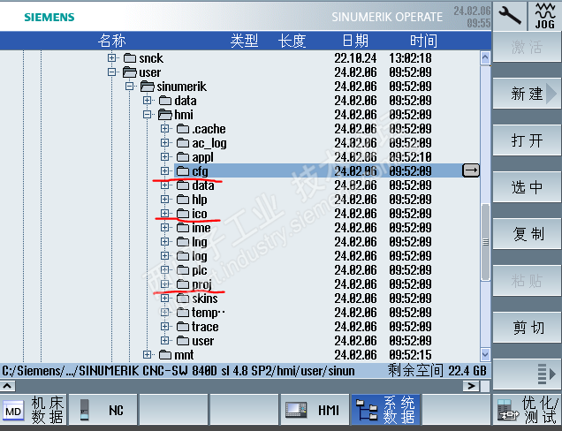Click the 新建 softkey
This screenshot has width=562, height=431.
527,94
